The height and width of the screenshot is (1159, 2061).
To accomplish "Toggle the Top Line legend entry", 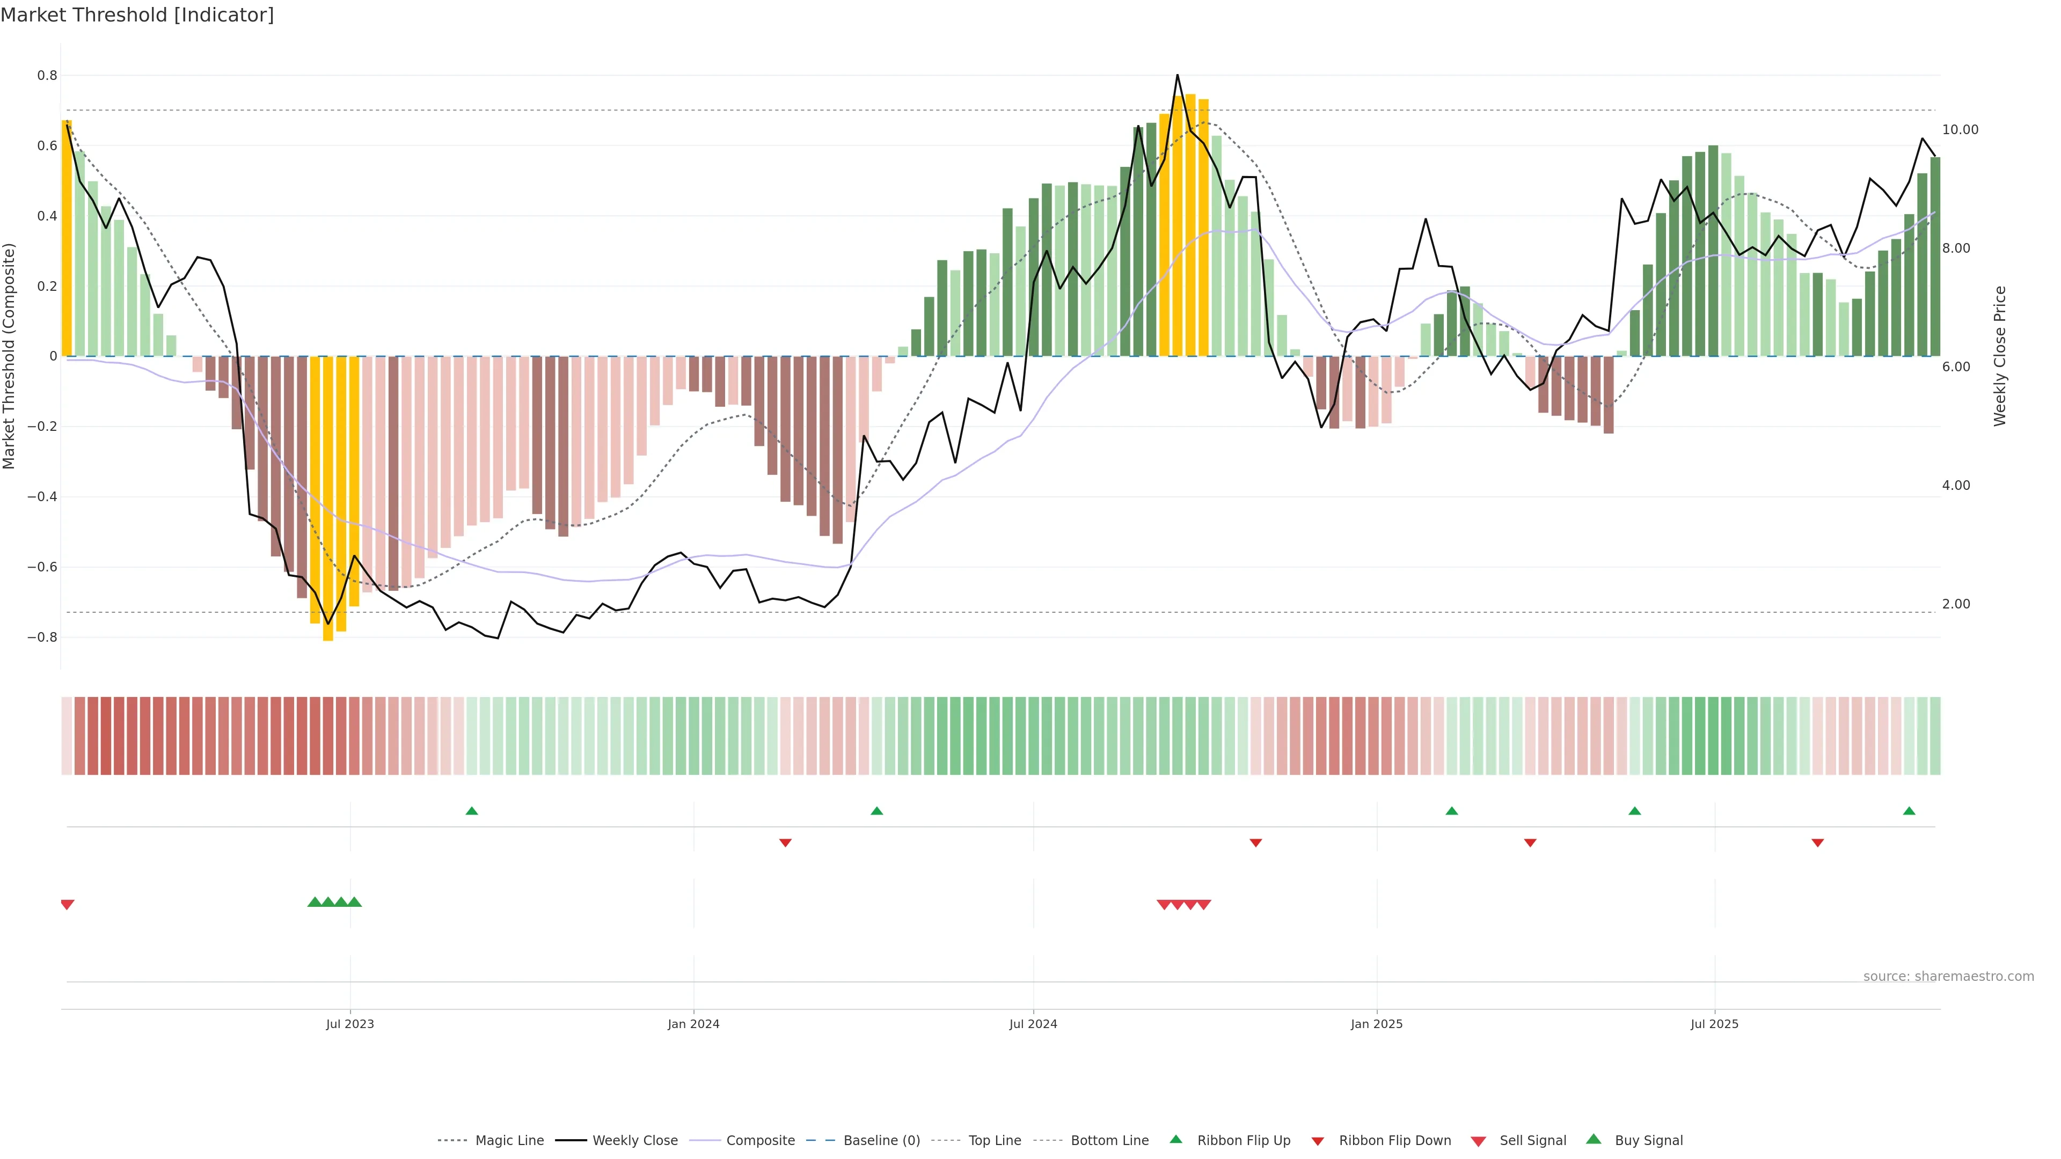I will [x=995, y=1141].
